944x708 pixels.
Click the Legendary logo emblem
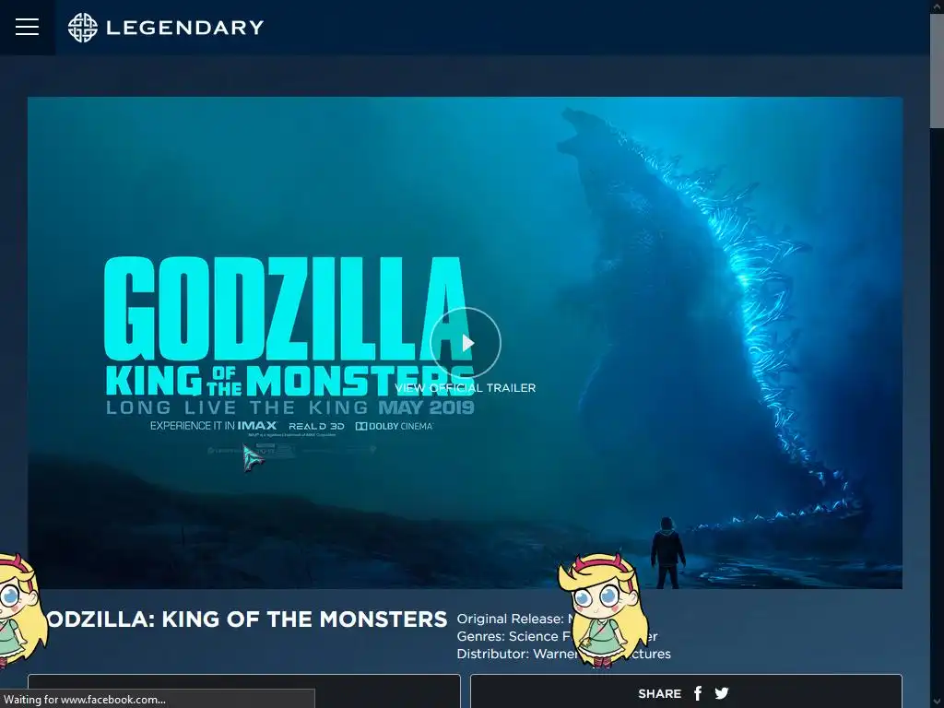coord(82,28)
